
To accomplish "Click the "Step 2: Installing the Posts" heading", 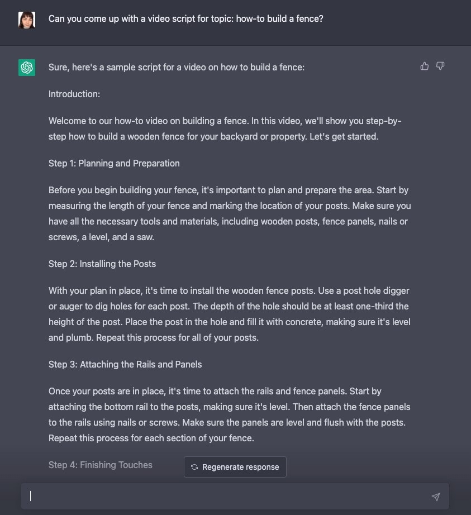I will [x=102, y=264].
